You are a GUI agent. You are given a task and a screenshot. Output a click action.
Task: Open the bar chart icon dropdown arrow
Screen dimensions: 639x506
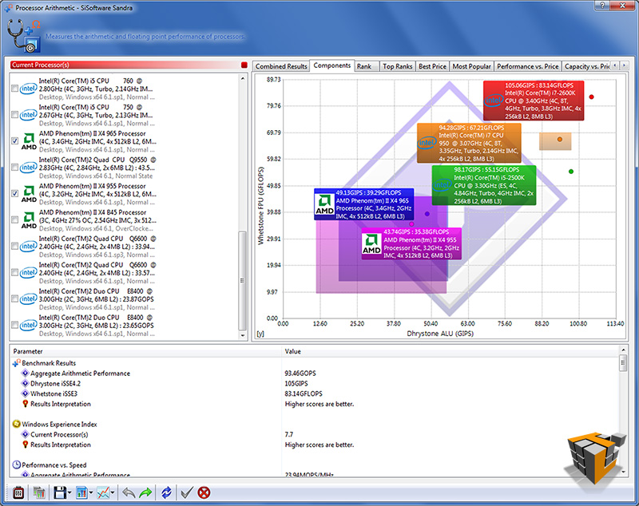pos(91,493)
